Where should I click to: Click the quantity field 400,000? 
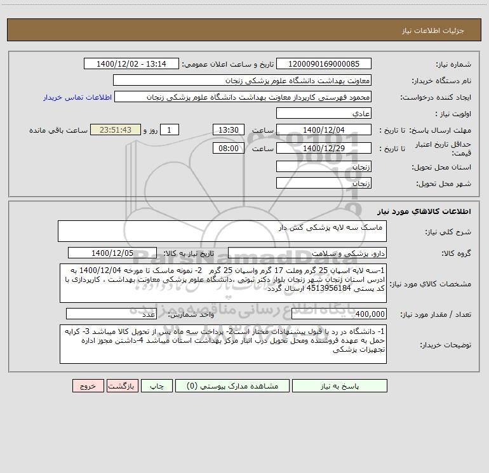(339, 314)
